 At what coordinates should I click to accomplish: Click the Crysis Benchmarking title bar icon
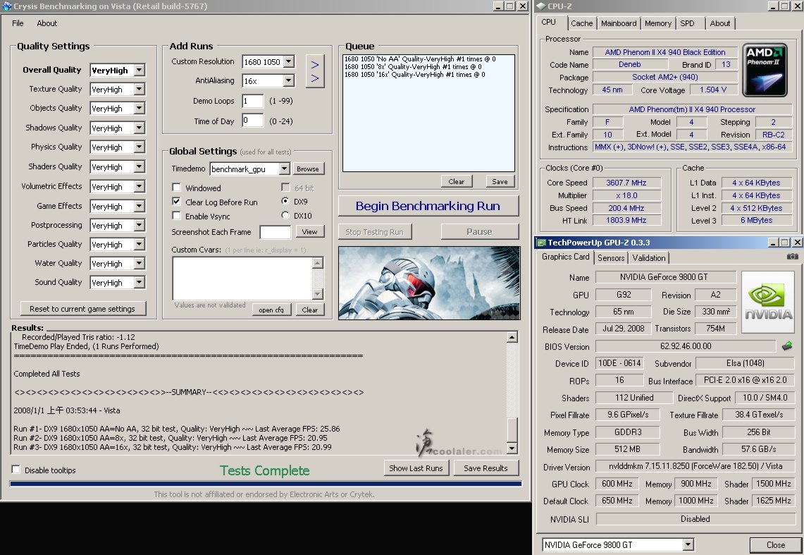pyautogui.click(x=6, y=6)
